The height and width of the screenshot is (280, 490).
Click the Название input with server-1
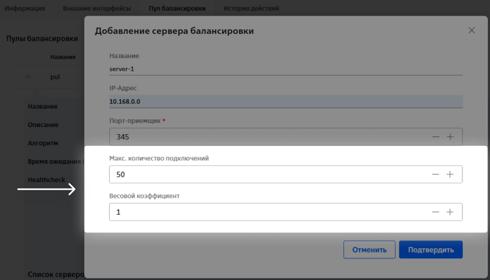(x=285, y=69)
